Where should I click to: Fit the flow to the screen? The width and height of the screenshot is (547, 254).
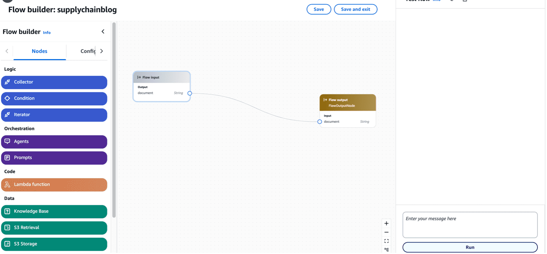386,241
